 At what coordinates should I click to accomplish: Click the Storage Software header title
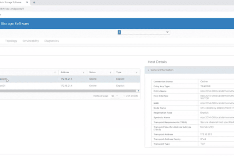pyautogui.click(x=15, y=24)
